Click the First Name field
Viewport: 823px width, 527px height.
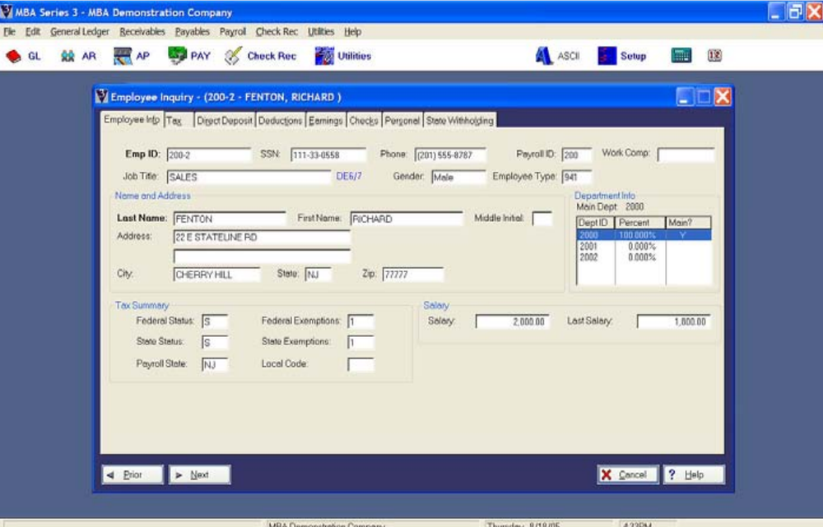click(x=407, y=219)
